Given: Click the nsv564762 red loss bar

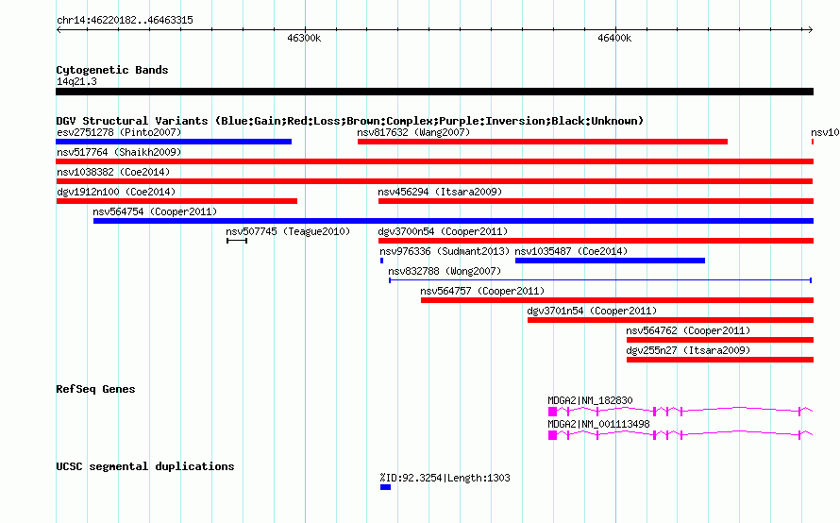Looking at the screenshot, I should point(720,340).
